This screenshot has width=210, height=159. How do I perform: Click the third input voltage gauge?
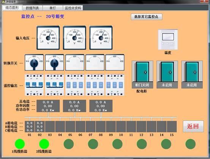pos(101,38)
